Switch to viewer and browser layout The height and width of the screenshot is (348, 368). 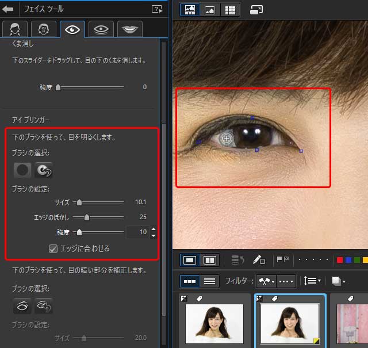190,9
